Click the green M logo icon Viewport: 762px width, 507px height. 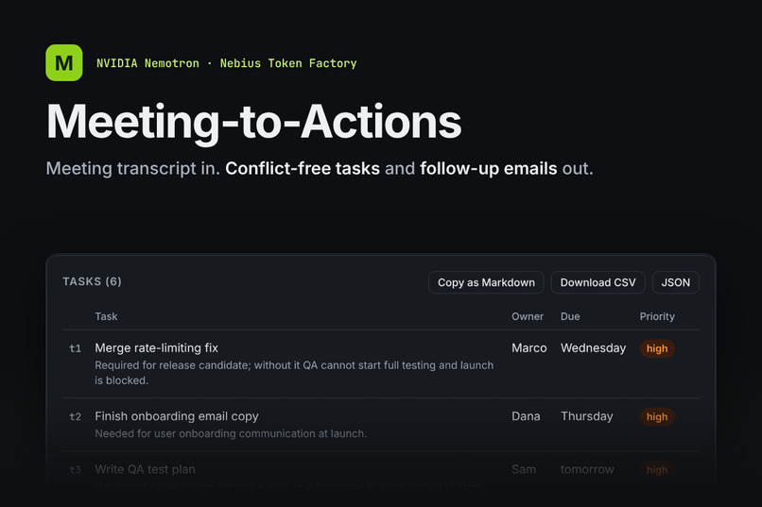(x=64, y=62)
